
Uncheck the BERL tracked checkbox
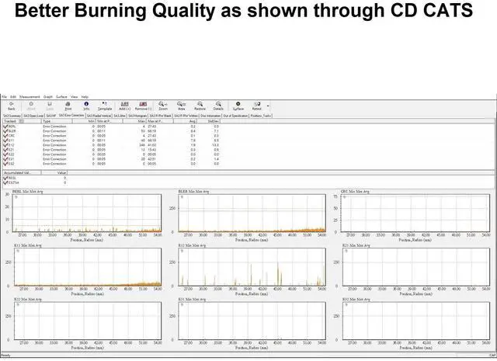5,126
